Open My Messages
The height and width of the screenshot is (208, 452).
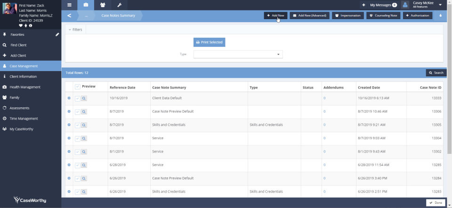click(x=383, y=5)
